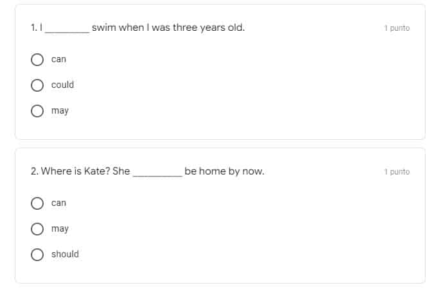Screen dimensions: 438x290
Task: Select 'may' radio button for question 2
Action: 37,229
